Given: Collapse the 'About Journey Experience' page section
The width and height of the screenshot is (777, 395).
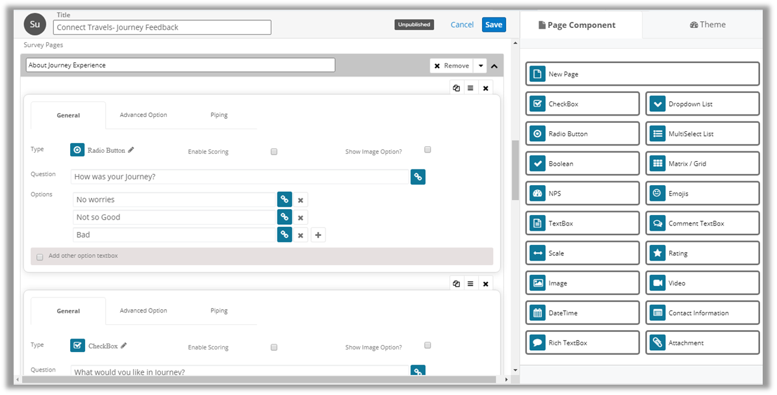Looking at the screenshot, I should click(x=494, y=66).
